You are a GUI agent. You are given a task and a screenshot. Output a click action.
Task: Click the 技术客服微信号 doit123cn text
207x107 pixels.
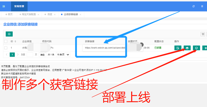point(15,77)
